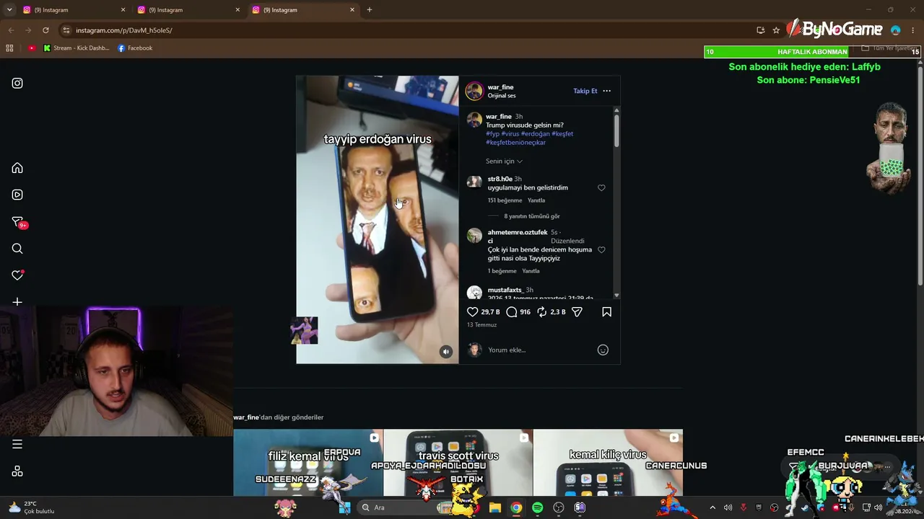The height and width of the screenshot is (519, 924).
Task: Like the ahmetemre.oztufek comment
Action: coord(601,250)
